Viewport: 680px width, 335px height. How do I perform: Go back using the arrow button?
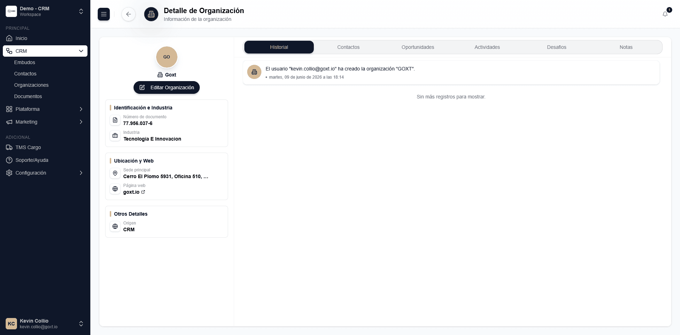click(129, 14)
